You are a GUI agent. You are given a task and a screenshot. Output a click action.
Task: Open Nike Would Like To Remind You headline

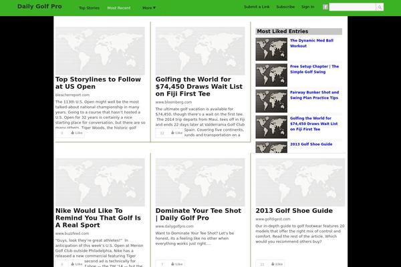pyautogui.click(x=98, y=218)
